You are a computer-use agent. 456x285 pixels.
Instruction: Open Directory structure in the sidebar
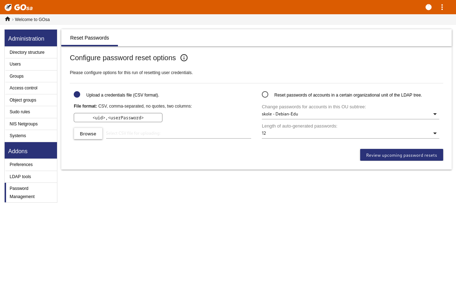click(27, 52)
